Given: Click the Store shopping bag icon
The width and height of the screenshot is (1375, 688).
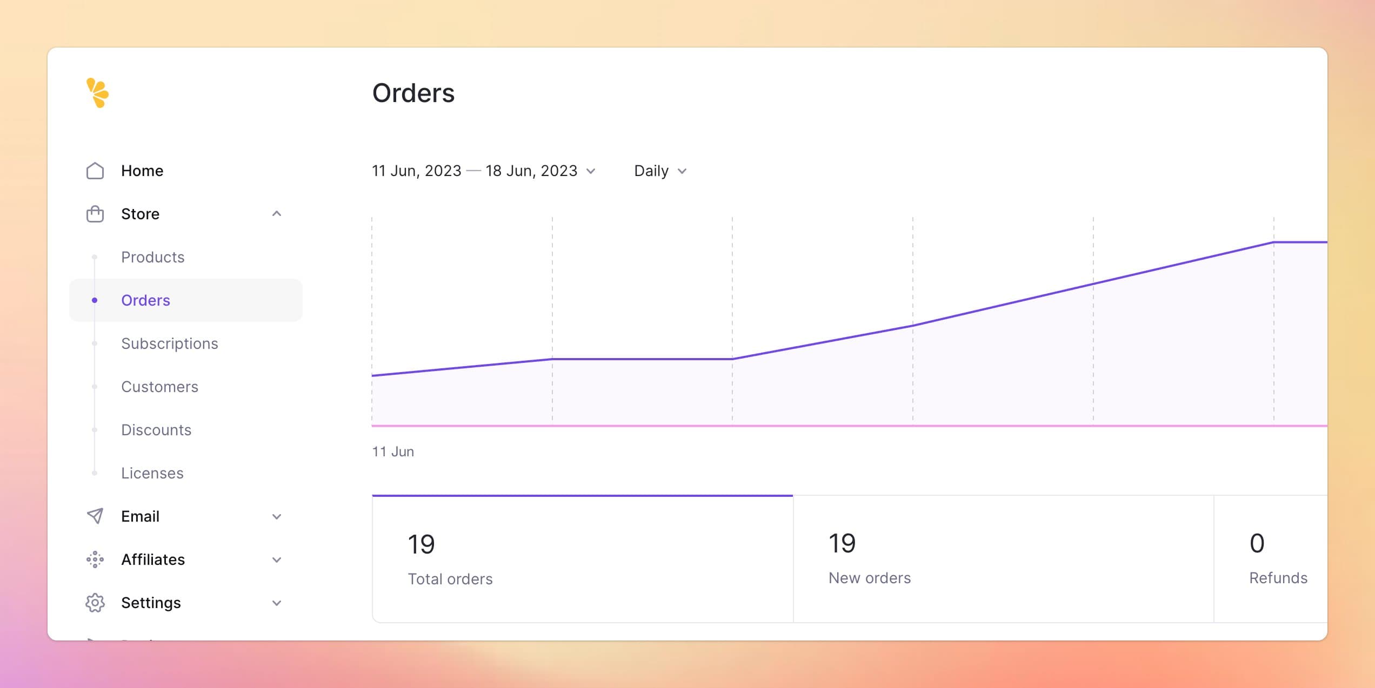Looking at the screenshot, I should pyautogui.click(x=95, y=214).
